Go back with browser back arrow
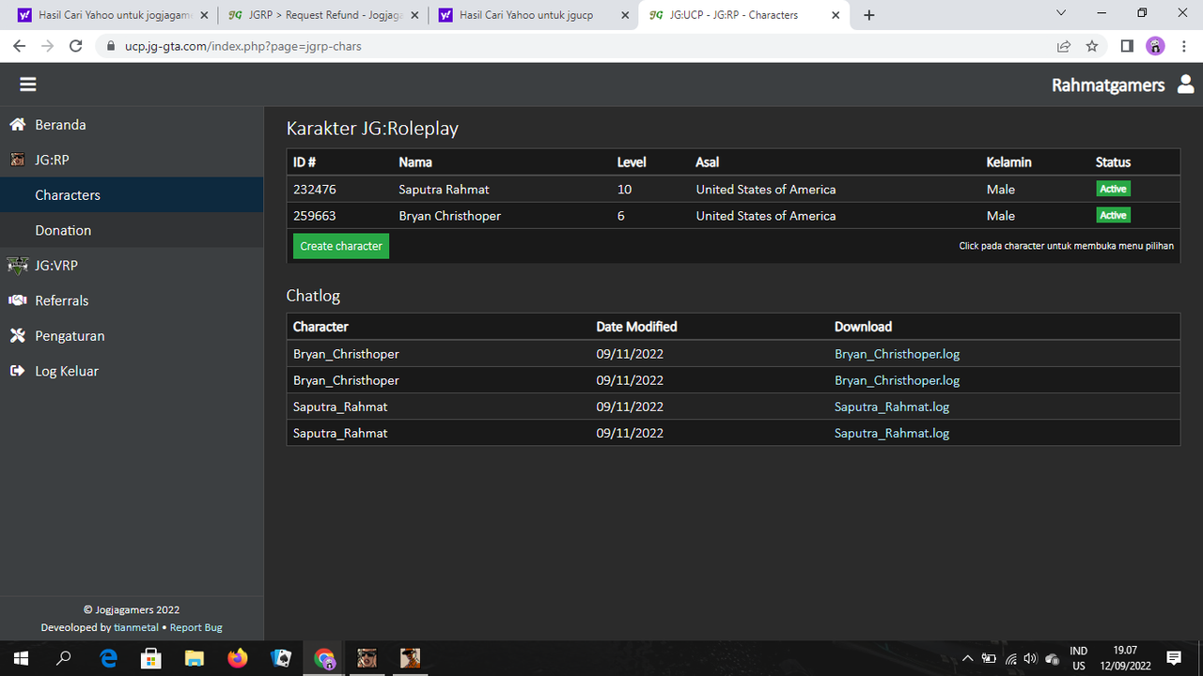 pyautogui.click(x=19, y=46)
